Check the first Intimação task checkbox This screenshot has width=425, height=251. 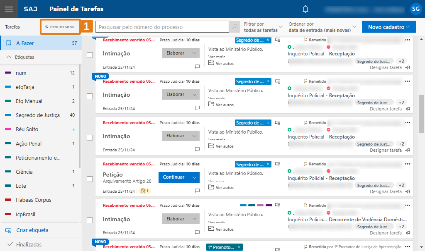coord(89,55)
